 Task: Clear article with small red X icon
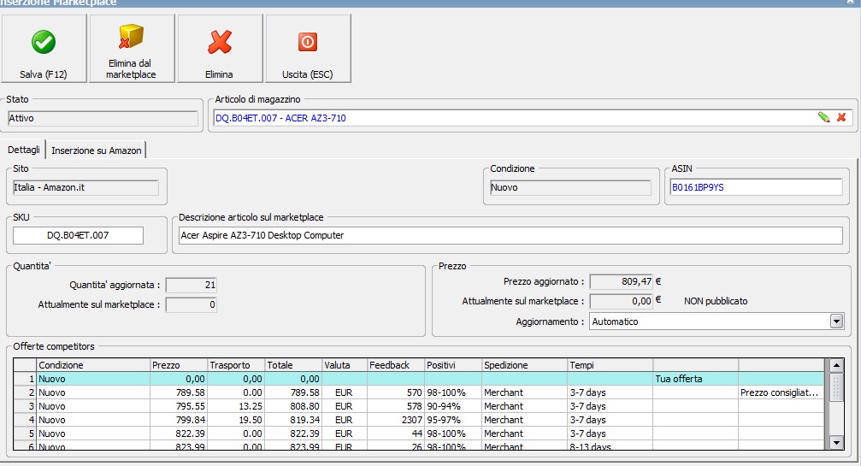[841, 117]
